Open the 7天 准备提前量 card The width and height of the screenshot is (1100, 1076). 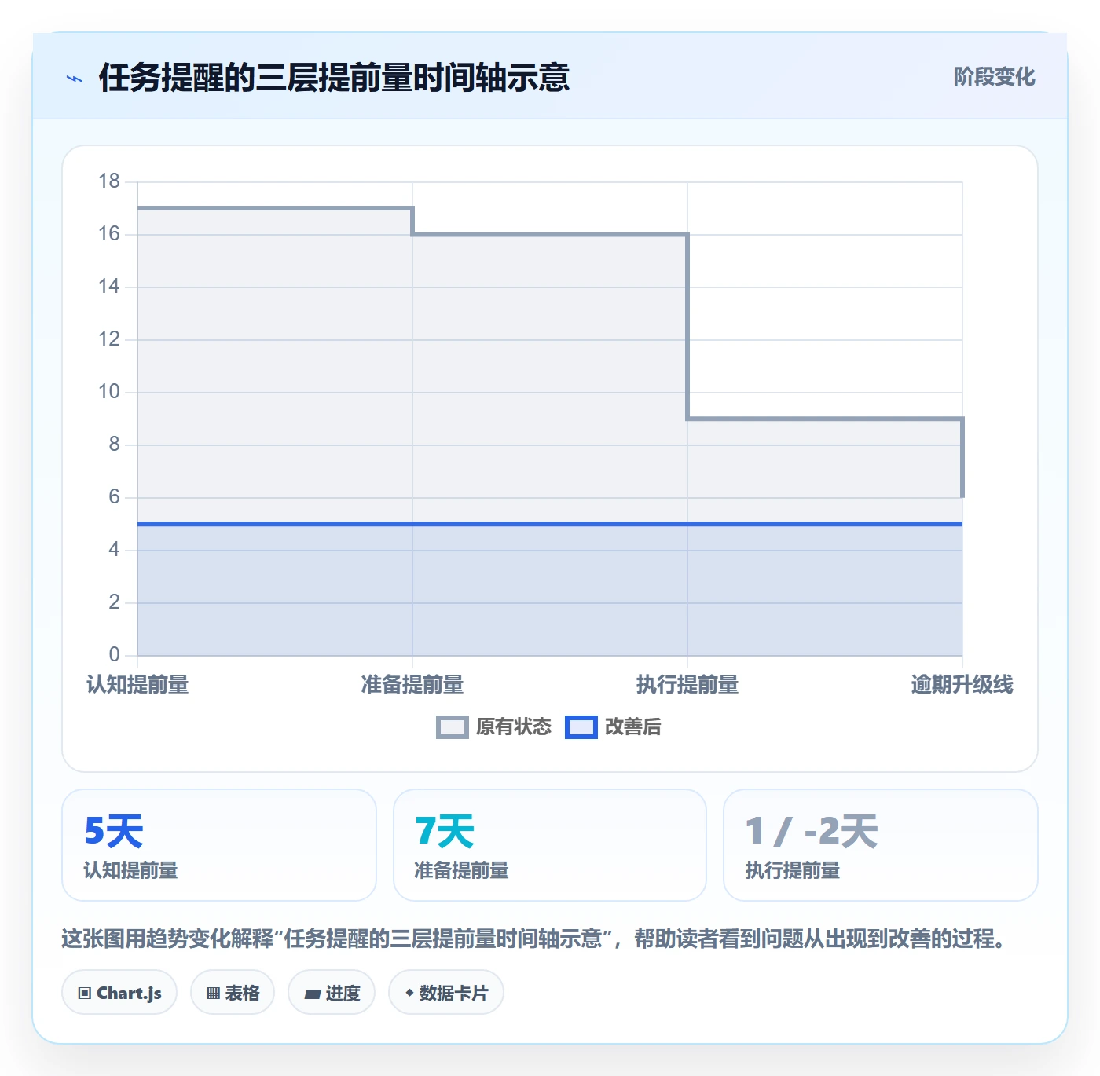550,845
